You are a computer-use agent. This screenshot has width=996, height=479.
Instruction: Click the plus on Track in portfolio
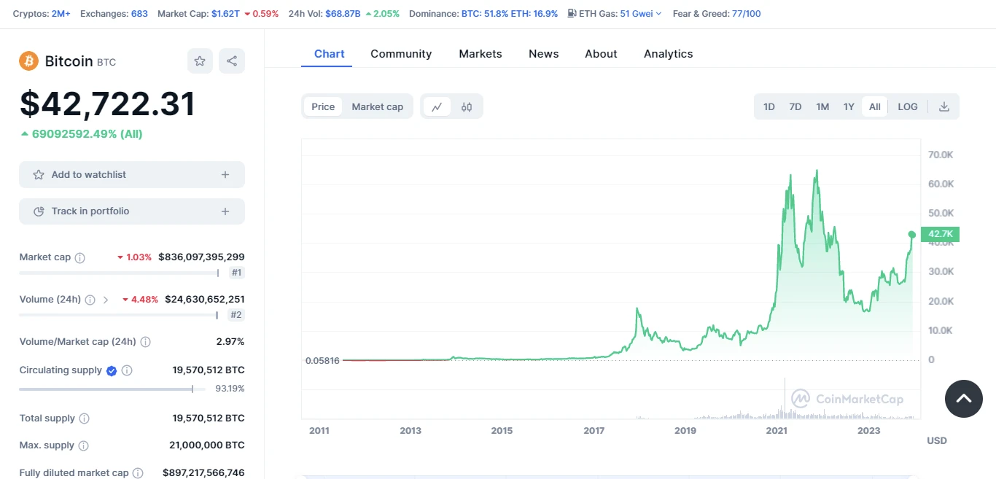(x=225, y=211)
